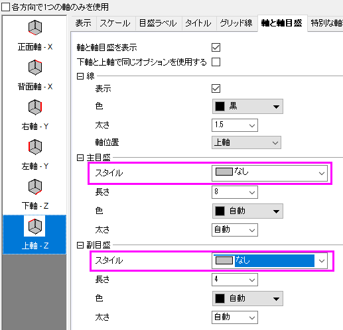
Task: Enable 下軸と上軸で同じオプションを使用する checkbox
Action: click(216, 62)
